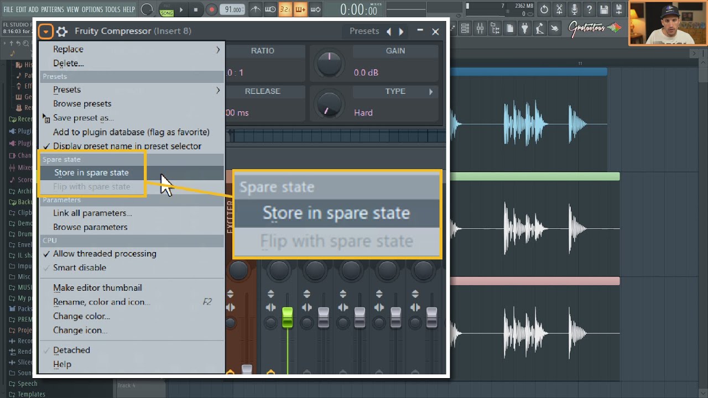Switch to SONG mode button

(166, 12)
